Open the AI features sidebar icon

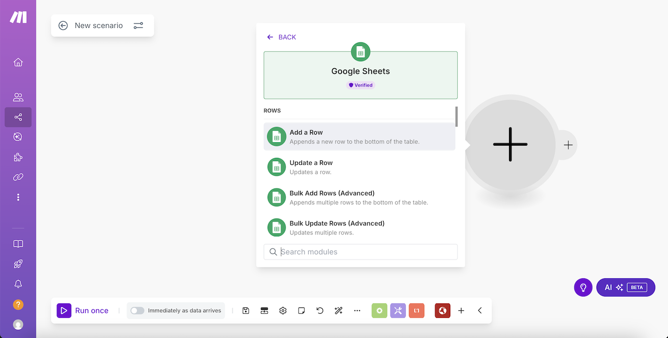coord(18,137)
